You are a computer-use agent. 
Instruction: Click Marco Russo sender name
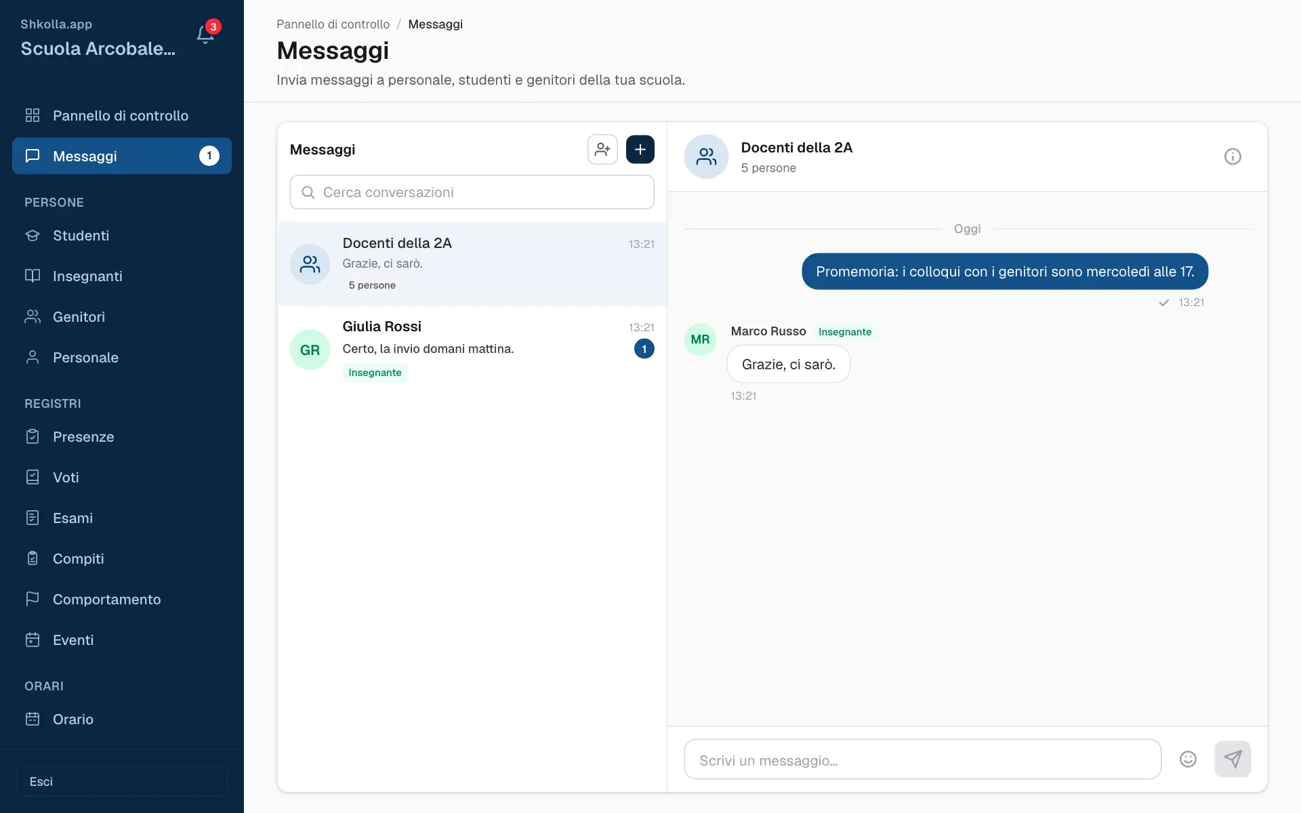tap(768, 331)
